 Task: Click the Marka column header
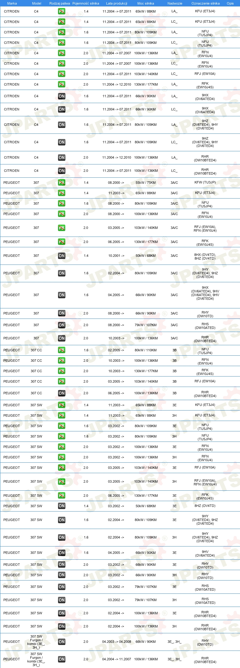12,3
